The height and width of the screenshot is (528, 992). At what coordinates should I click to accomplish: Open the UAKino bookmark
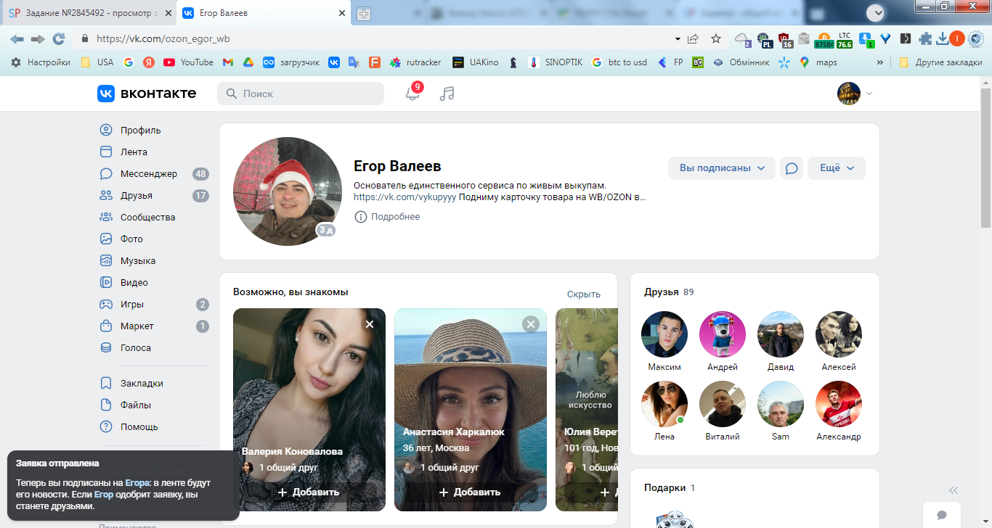[x=476, y=62]
